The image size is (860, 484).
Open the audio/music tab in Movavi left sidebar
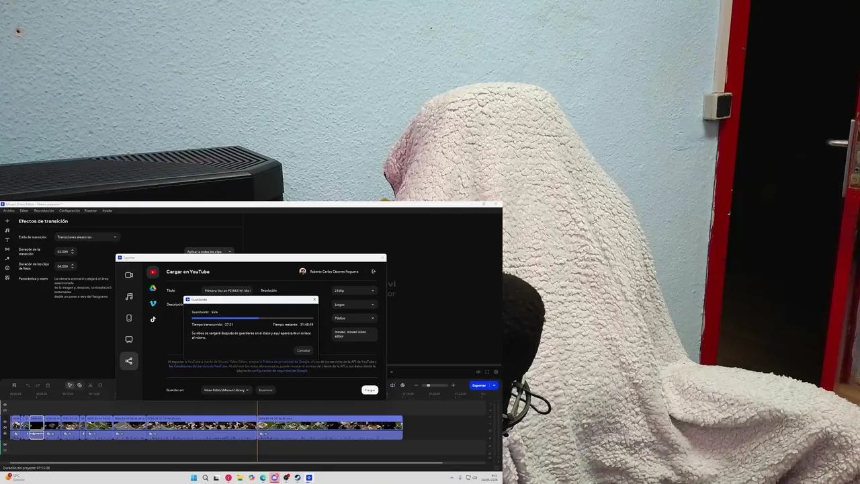coord(7,230)
